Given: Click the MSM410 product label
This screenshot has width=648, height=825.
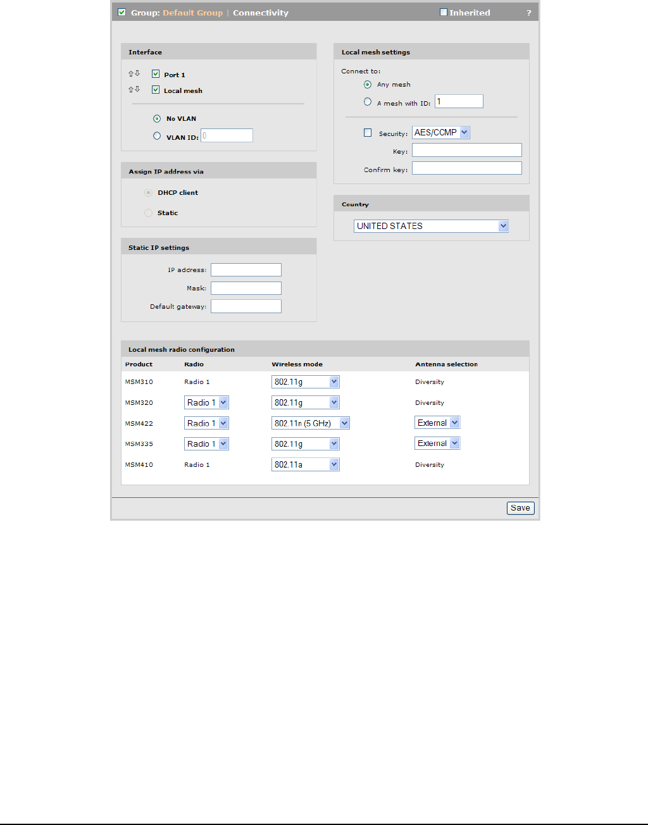Looking at the screenshot, I should point(139,465).
